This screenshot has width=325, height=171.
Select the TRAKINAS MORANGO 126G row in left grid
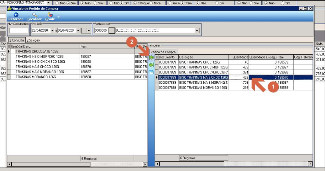pos(78,77)
